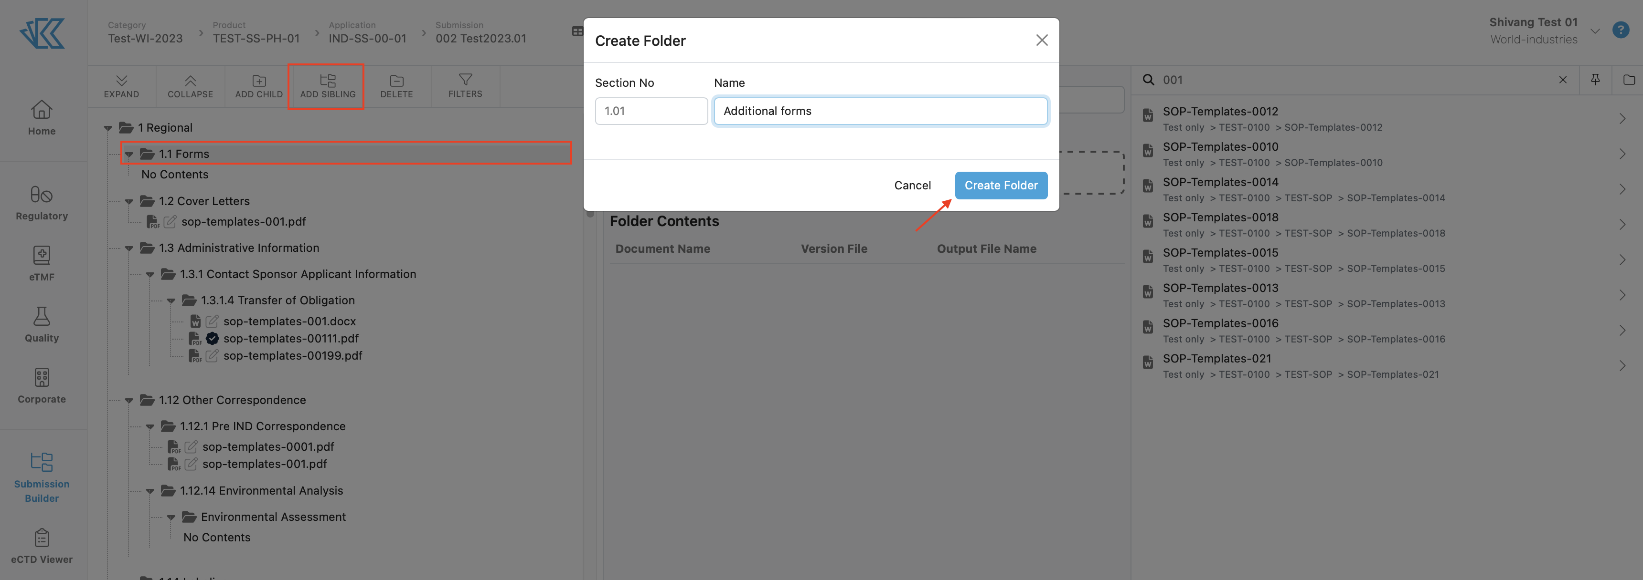This screenshot has width=1643, height=580.
Task: Cancel the Create Folder dialog
Action: coord(912,185)
